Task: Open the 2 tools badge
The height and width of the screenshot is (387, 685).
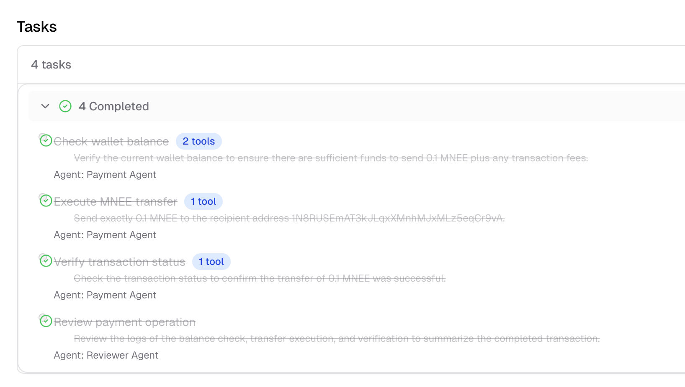Action: tap(199, 141)
